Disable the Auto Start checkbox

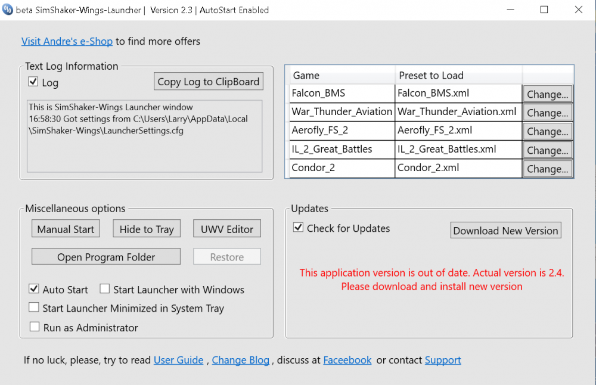[x=34, y=290]
